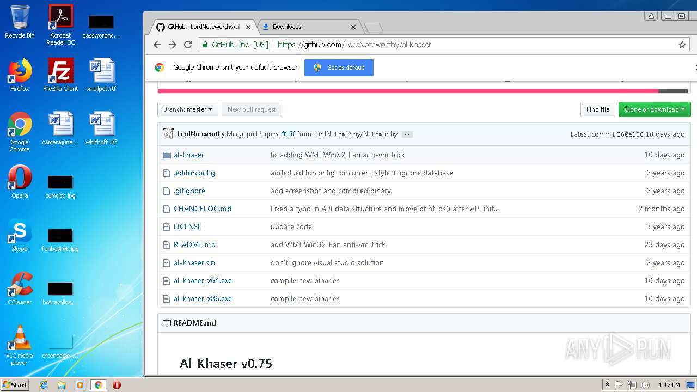Open .editorconfig file link
This screenshot has width=697, height=392.
[x=194, y=173]
